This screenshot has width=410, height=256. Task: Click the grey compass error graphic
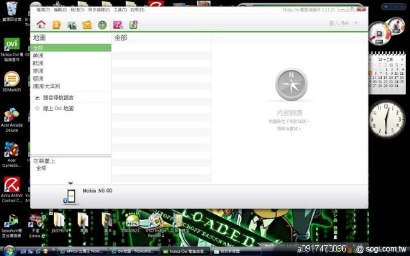[291, 84]
